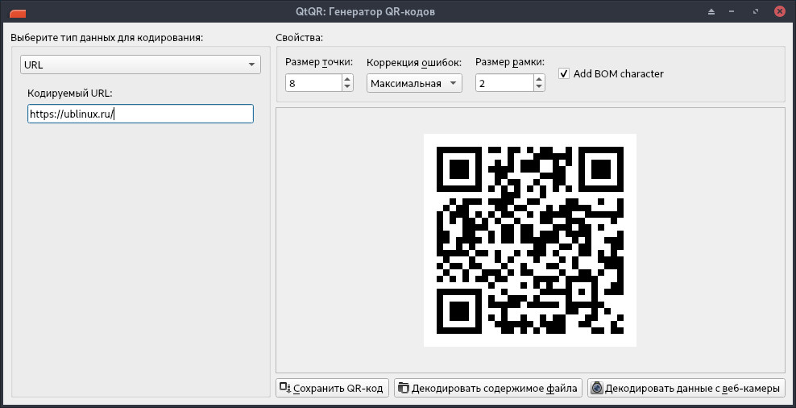796x408 pixels.
Task: Click the dot size field showing 8
Action: click(313, 83)
